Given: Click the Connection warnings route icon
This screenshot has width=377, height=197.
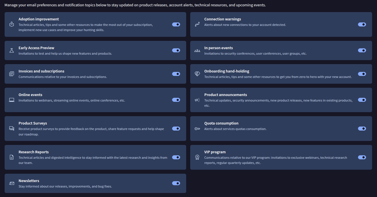Looking at the screenshot, I should pos(197,24).
